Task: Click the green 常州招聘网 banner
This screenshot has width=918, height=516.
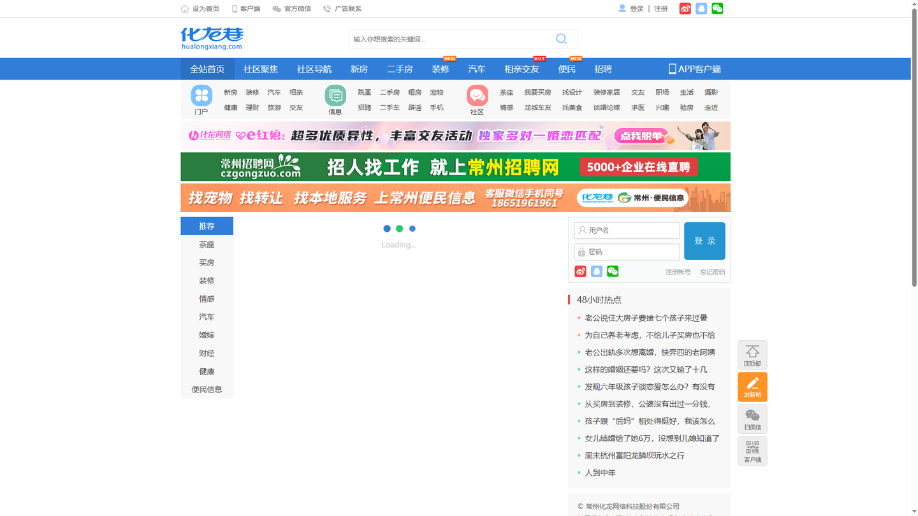Action: tap(455, 167)
